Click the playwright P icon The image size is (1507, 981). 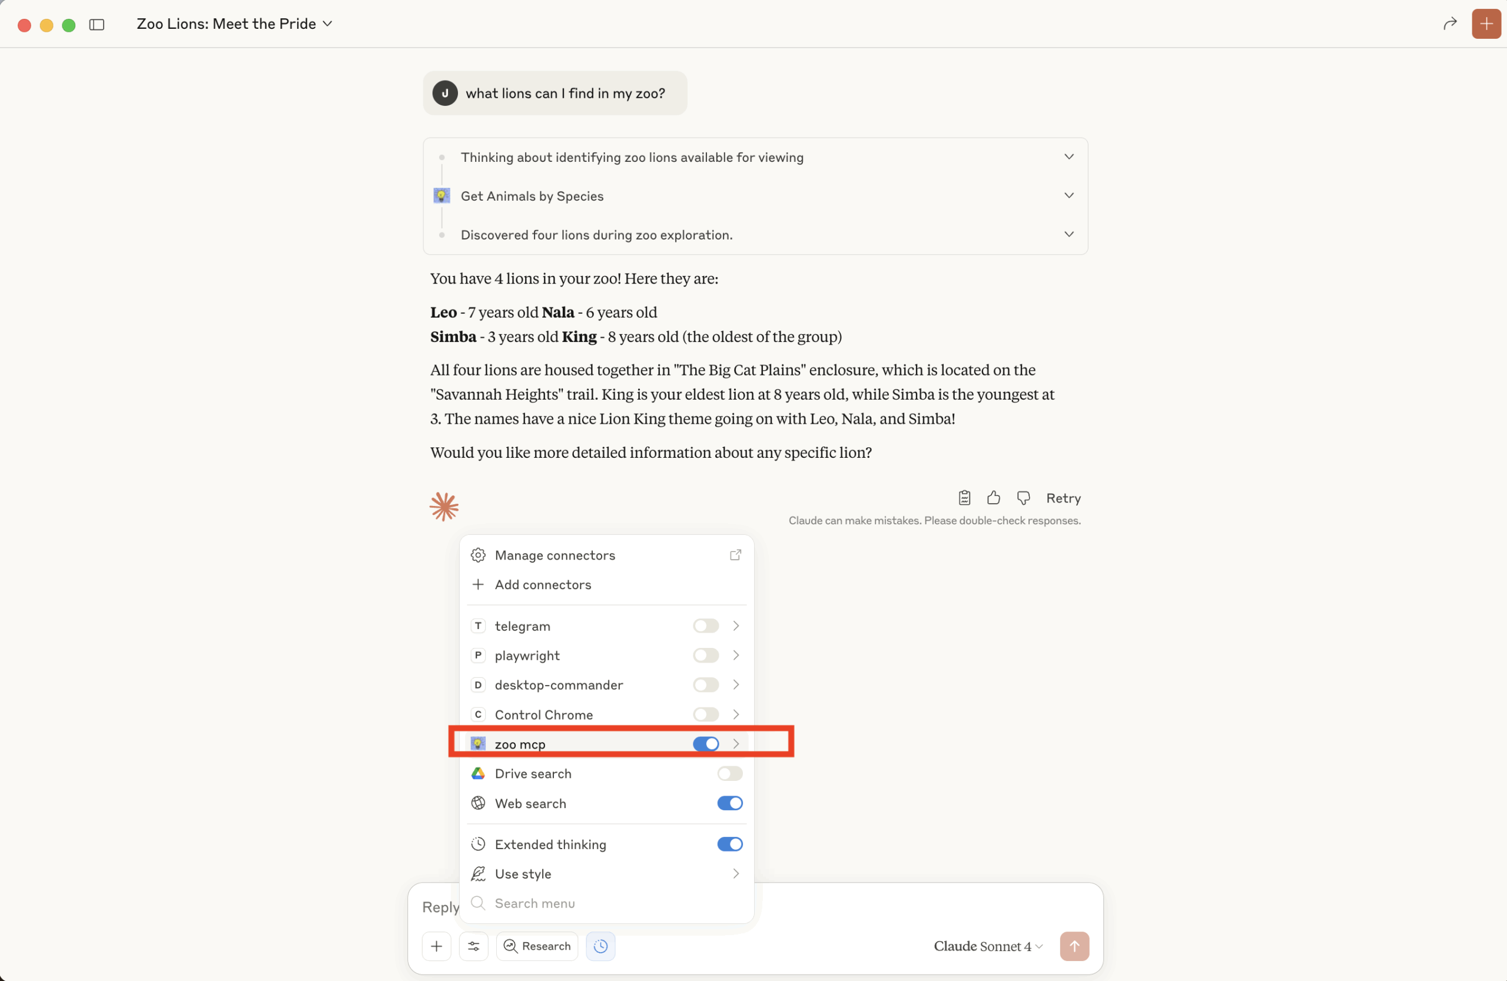(478, 655)
